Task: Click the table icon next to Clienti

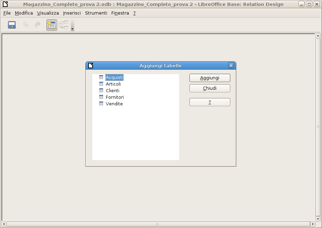Action: [x=101, y=90]
